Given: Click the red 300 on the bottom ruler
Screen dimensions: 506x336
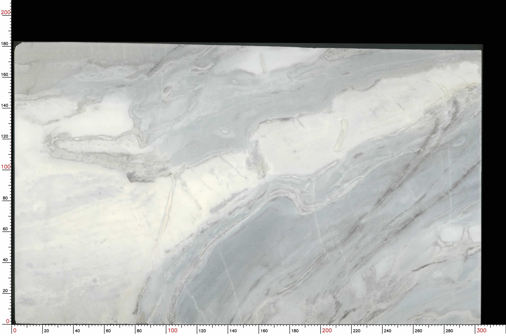Looking at the screenshot, I should tap(481, 331).
